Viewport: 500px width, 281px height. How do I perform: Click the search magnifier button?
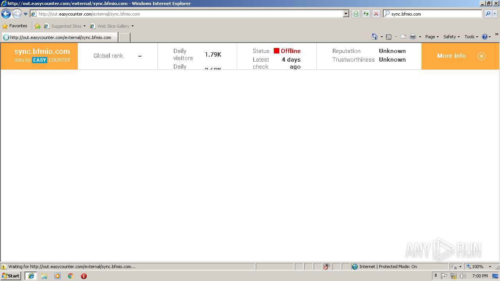(488, 14)
